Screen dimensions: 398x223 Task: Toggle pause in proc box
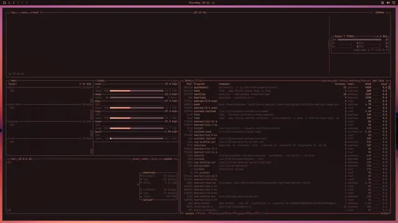click(327, 81)
